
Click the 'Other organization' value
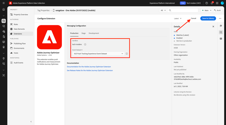pos(181,55)
